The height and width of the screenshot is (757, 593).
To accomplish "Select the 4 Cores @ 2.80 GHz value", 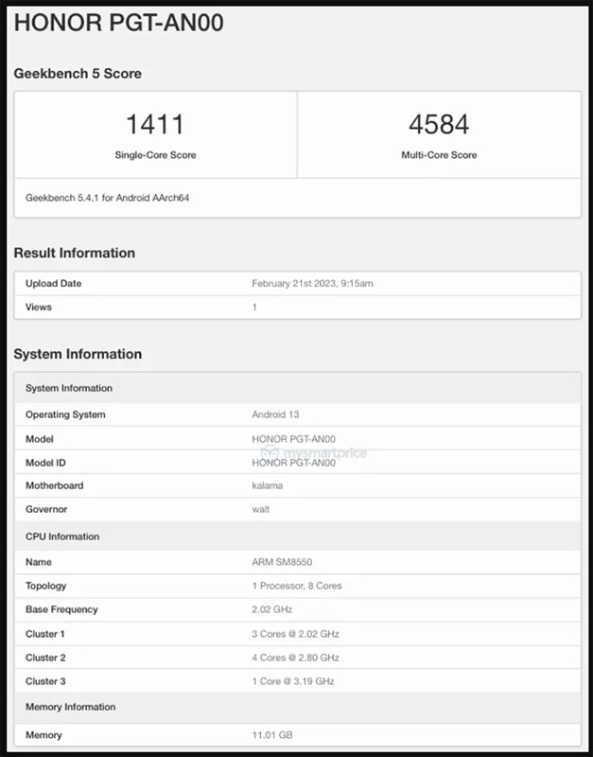I will tap(295, 658).
